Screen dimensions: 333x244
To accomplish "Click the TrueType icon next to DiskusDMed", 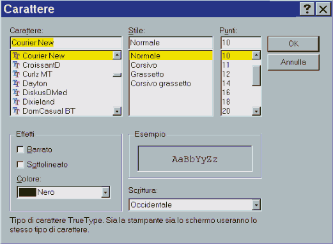I will point(16,93).
